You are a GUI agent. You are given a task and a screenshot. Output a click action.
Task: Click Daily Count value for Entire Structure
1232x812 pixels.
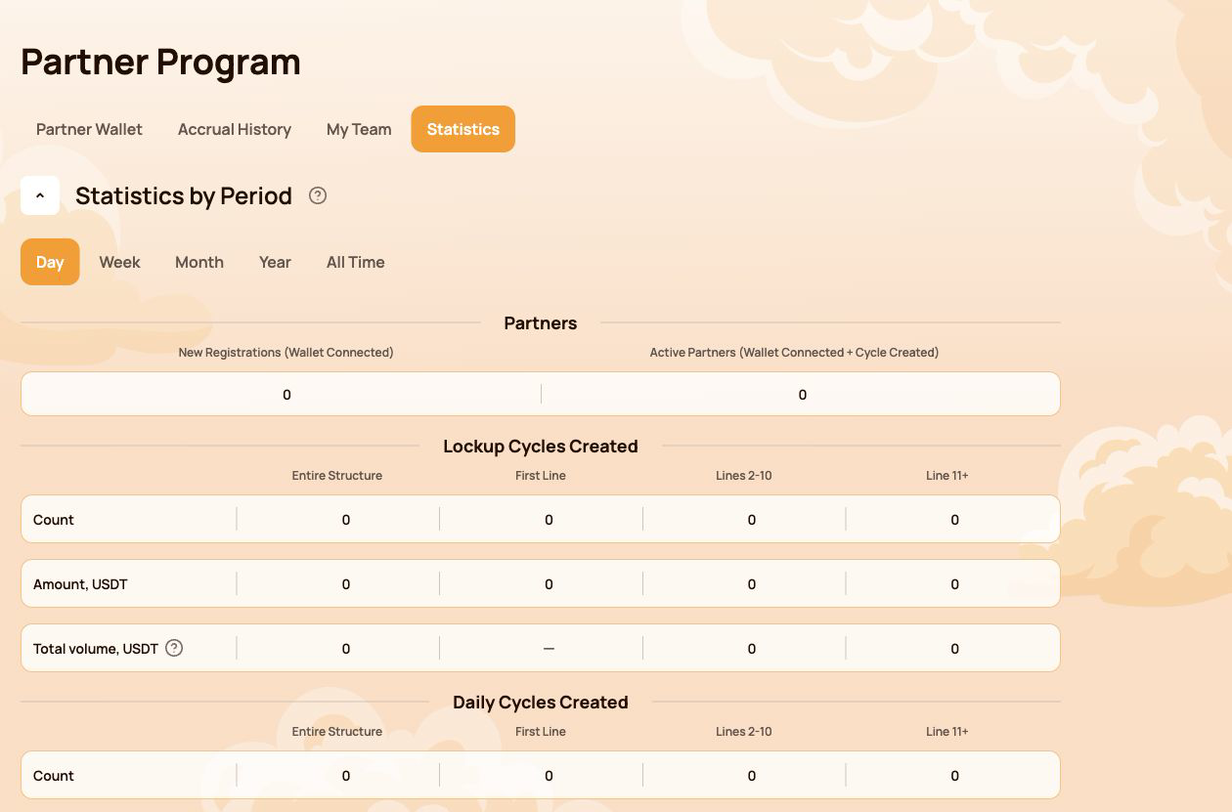[346, 776]
